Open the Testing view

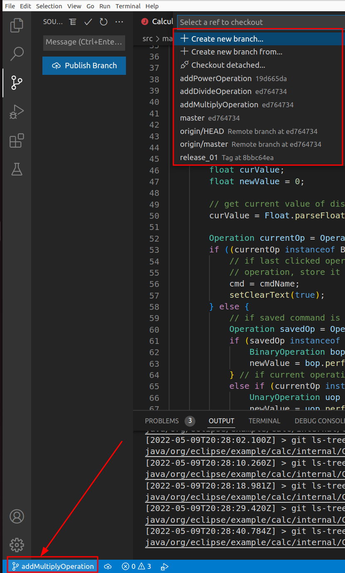click(17, 169)
